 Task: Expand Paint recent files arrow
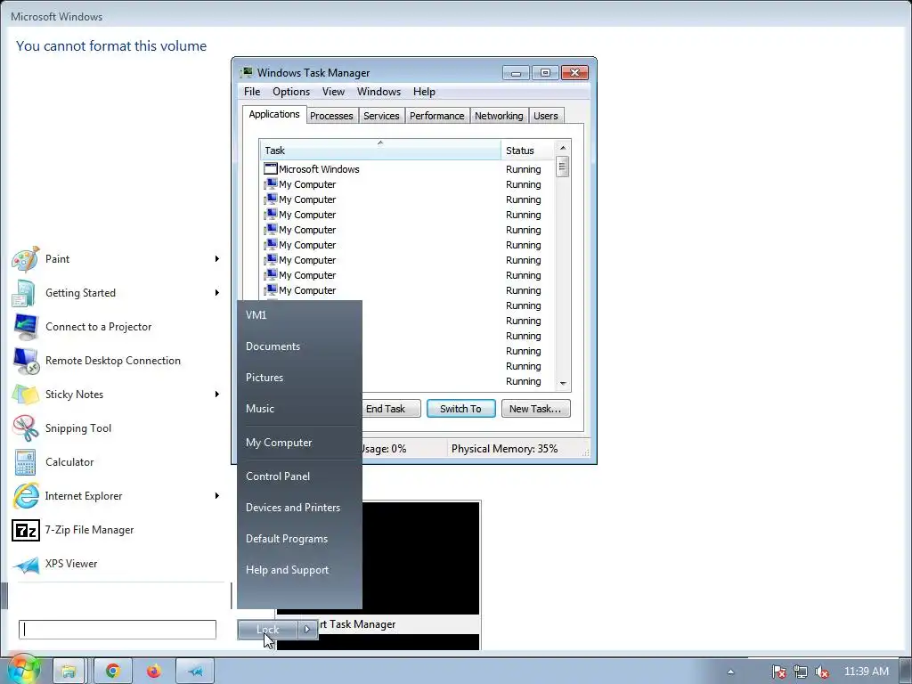[x=217, y=259]
